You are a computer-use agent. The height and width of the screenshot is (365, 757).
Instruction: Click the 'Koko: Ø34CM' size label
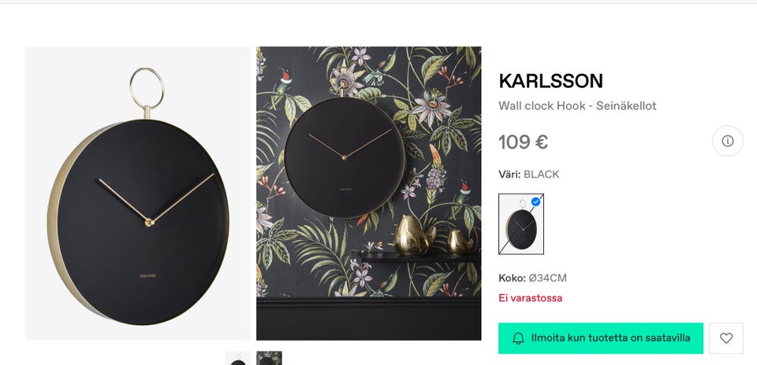(532, 278)
